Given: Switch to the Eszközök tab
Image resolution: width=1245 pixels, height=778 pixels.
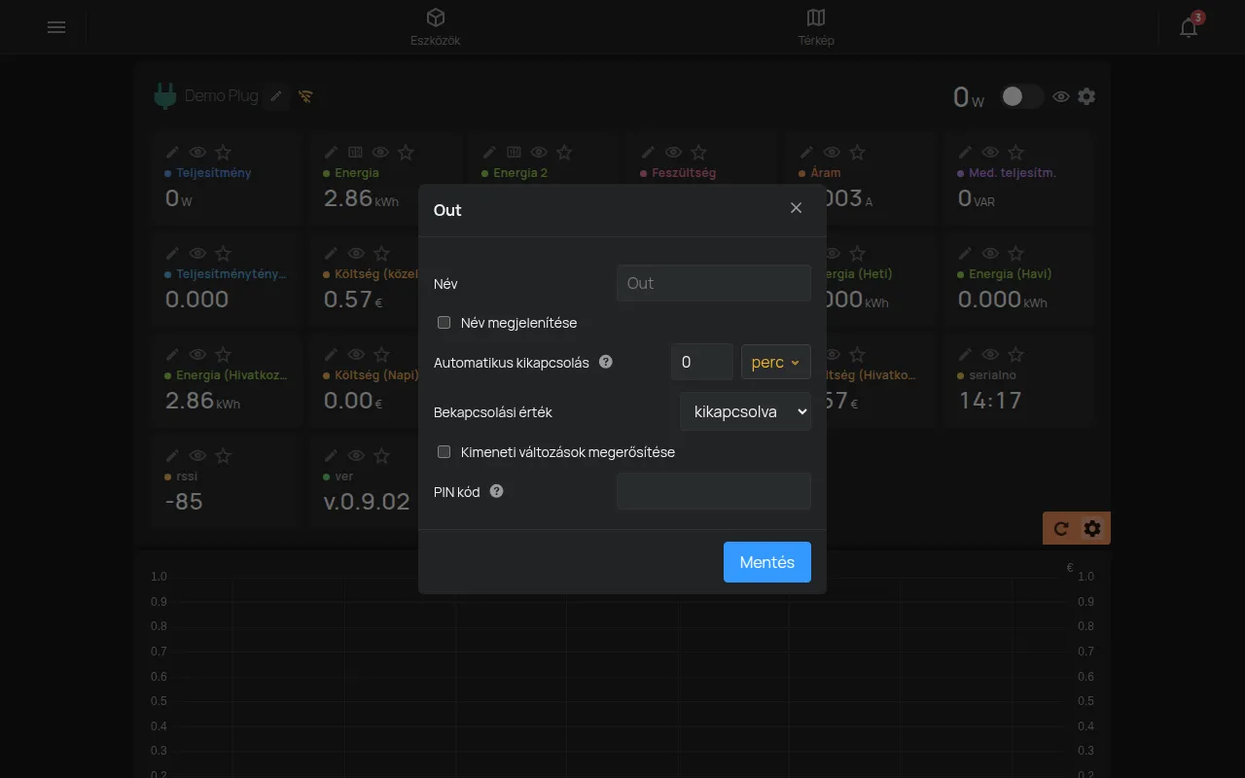Looking at the screenshot, I should coord(435,27).
